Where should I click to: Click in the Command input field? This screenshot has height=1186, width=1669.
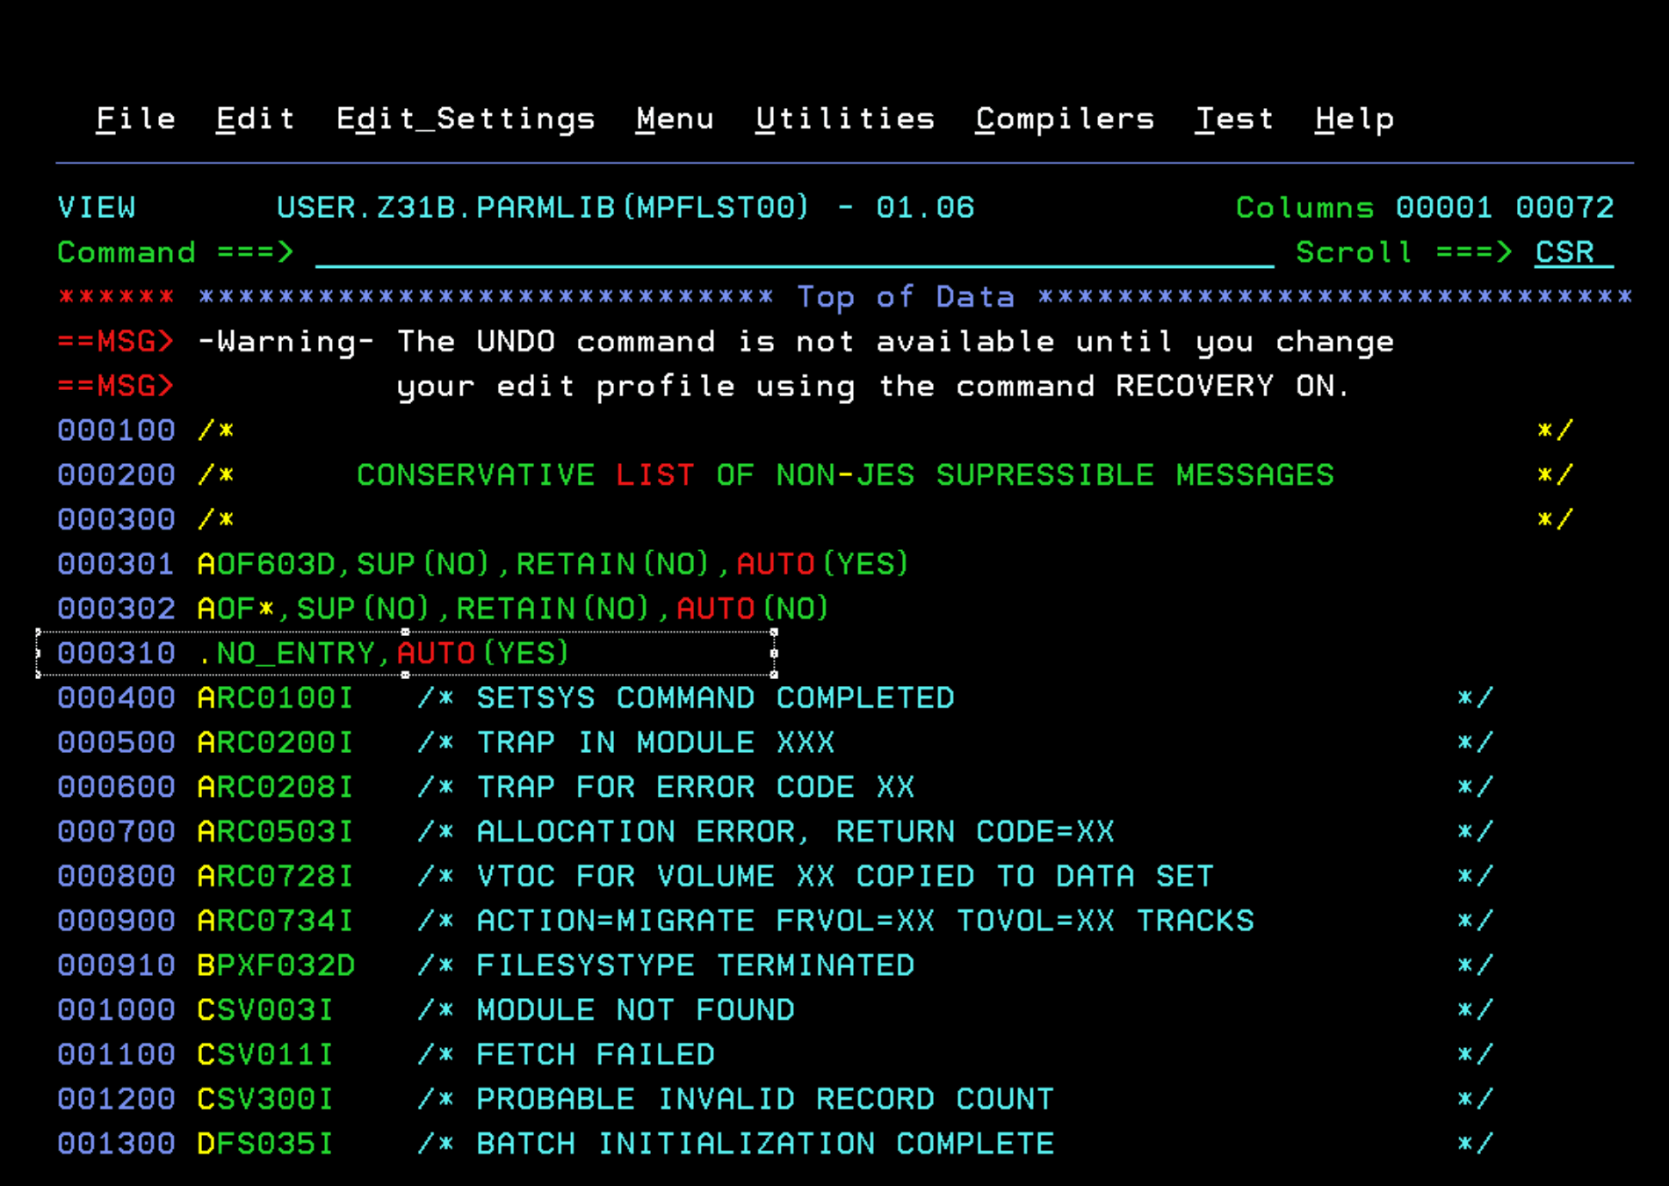click(791, 253)
